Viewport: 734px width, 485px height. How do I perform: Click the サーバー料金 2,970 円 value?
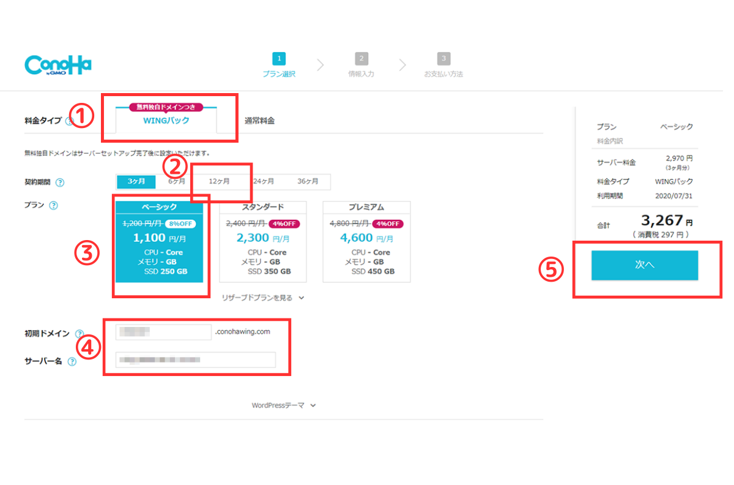pyautogui.click(x=679, y=159)
